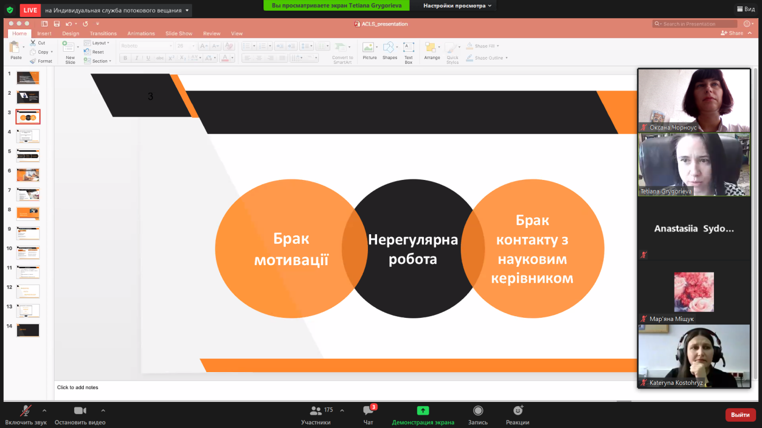Click the Undo arrow icon
762x428 pixels.
(x=68, y=24)
